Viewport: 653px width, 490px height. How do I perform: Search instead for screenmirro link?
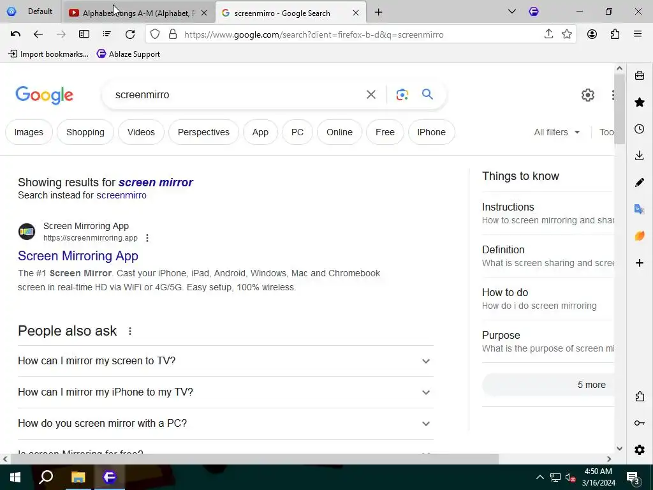pyautogui.click(x=121, y=195)
